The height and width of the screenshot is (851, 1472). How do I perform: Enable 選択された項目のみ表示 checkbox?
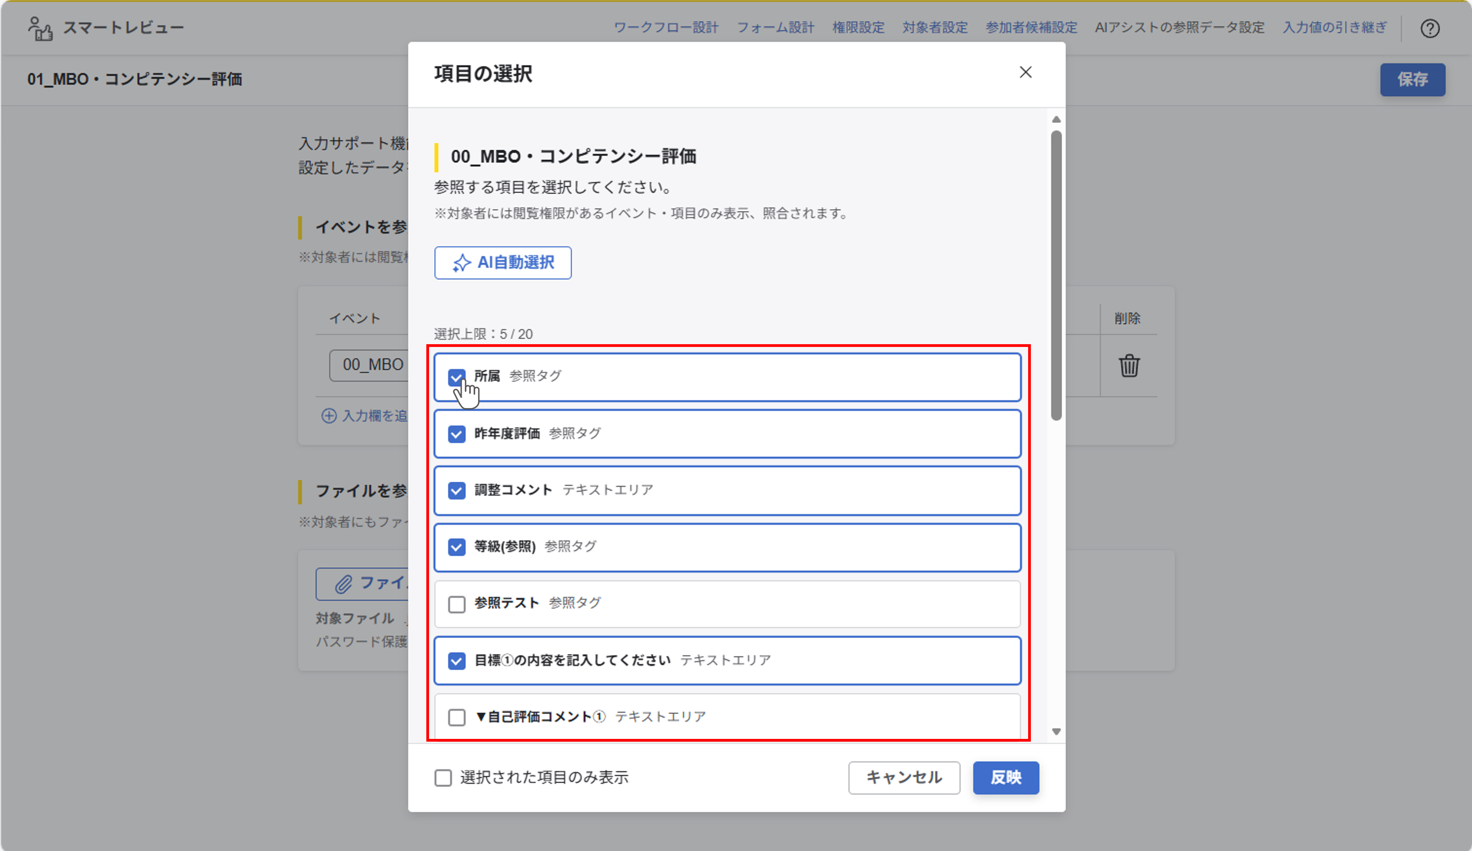pyautogui.click(x=443, y=777)
